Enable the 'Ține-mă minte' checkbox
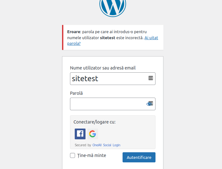The image size is (222, 169). [x=73, y=155]
